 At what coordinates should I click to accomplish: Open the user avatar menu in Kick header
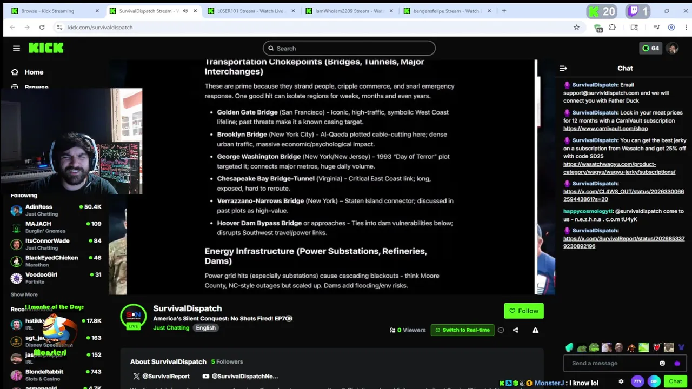tap(672, 48)
